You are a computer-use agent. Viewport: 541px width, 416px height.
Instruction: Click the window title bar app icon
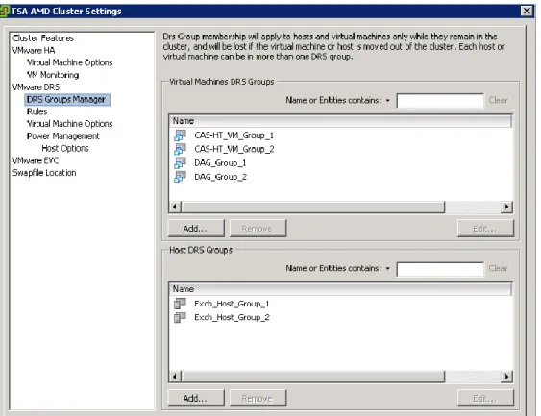click(4, 11)
